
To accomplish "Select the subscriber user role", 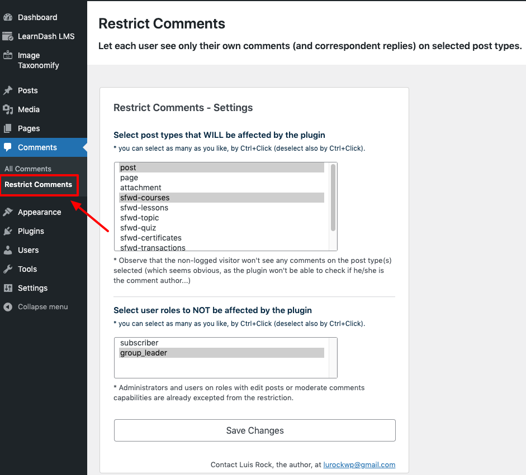I will [x=139, y=343].
